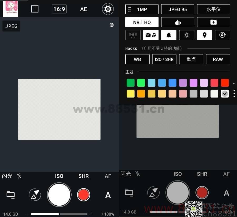Enable the 重点 hack button
The width and height of the screenshot is (237, 217).
click(191, 59)
